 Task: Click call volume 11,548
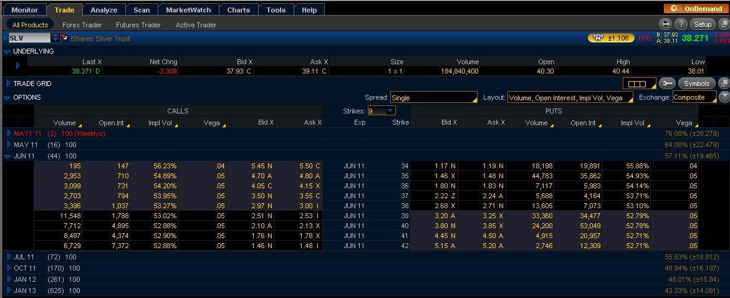pos(71,216)
